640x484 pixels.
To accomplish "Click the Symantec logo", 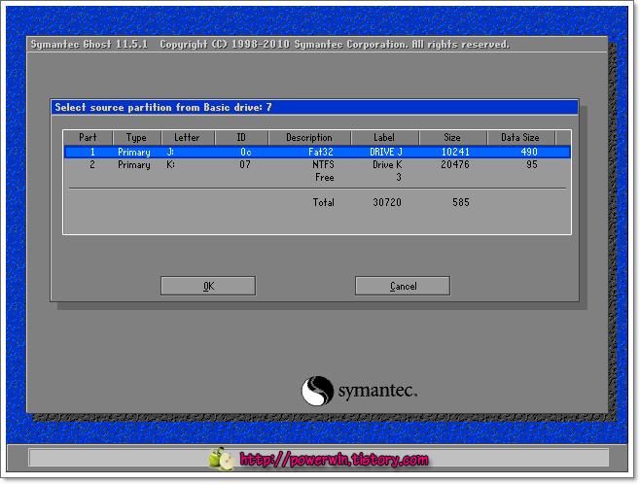I will pyautogui.click(x=359, y=391).
